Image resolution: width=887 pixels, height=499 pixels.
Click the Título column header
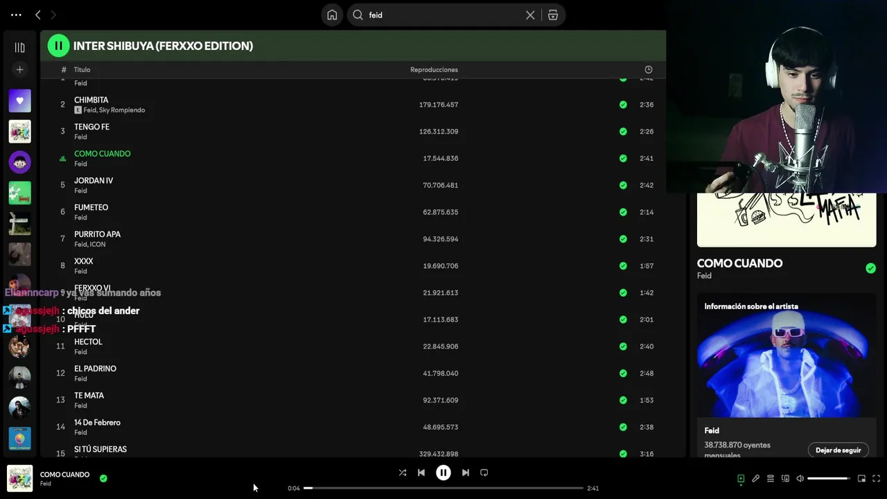point(82,69)
